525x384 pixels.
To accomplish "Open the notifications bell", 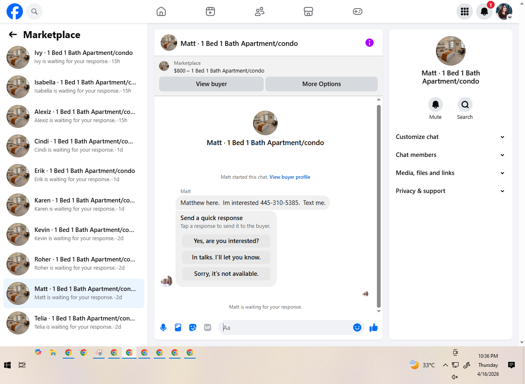I will click(484, 11).
